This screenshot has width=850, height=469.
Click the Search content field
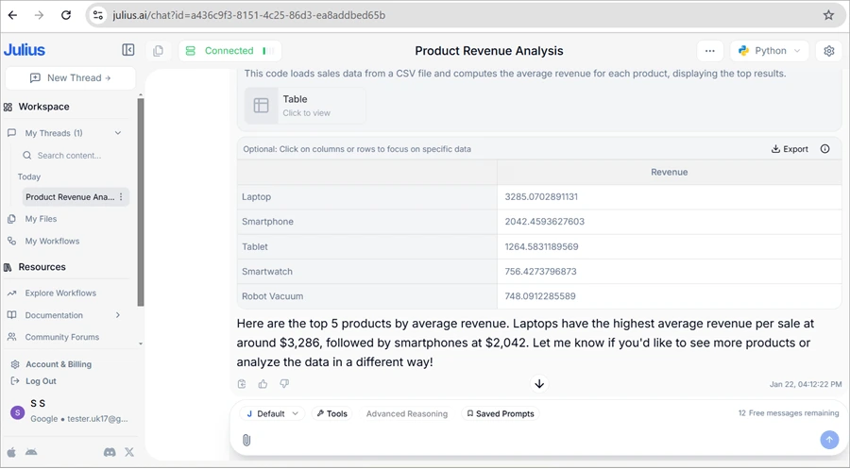[71, 156]
